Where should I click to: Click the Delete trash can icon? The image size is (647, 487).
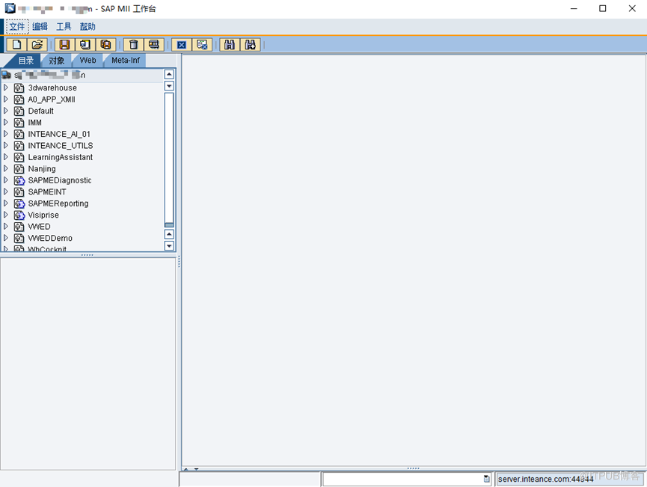134,45
